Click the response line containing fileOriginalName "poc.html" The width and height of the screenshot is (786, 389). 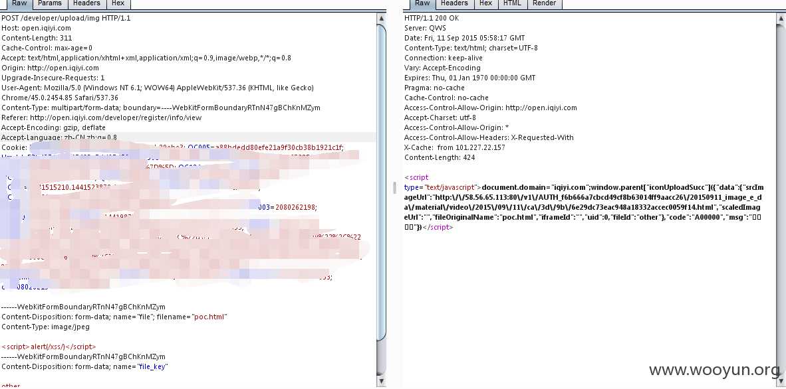coord(583,217)
